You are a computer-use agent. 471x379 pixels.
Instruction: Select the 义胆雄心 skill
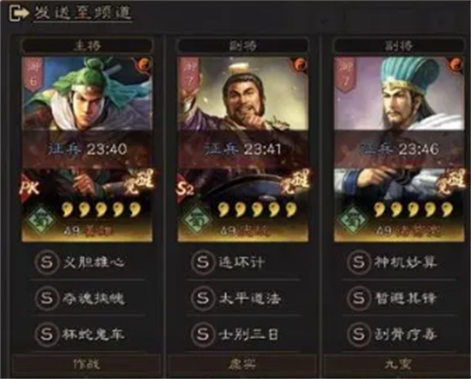(93, 263)
